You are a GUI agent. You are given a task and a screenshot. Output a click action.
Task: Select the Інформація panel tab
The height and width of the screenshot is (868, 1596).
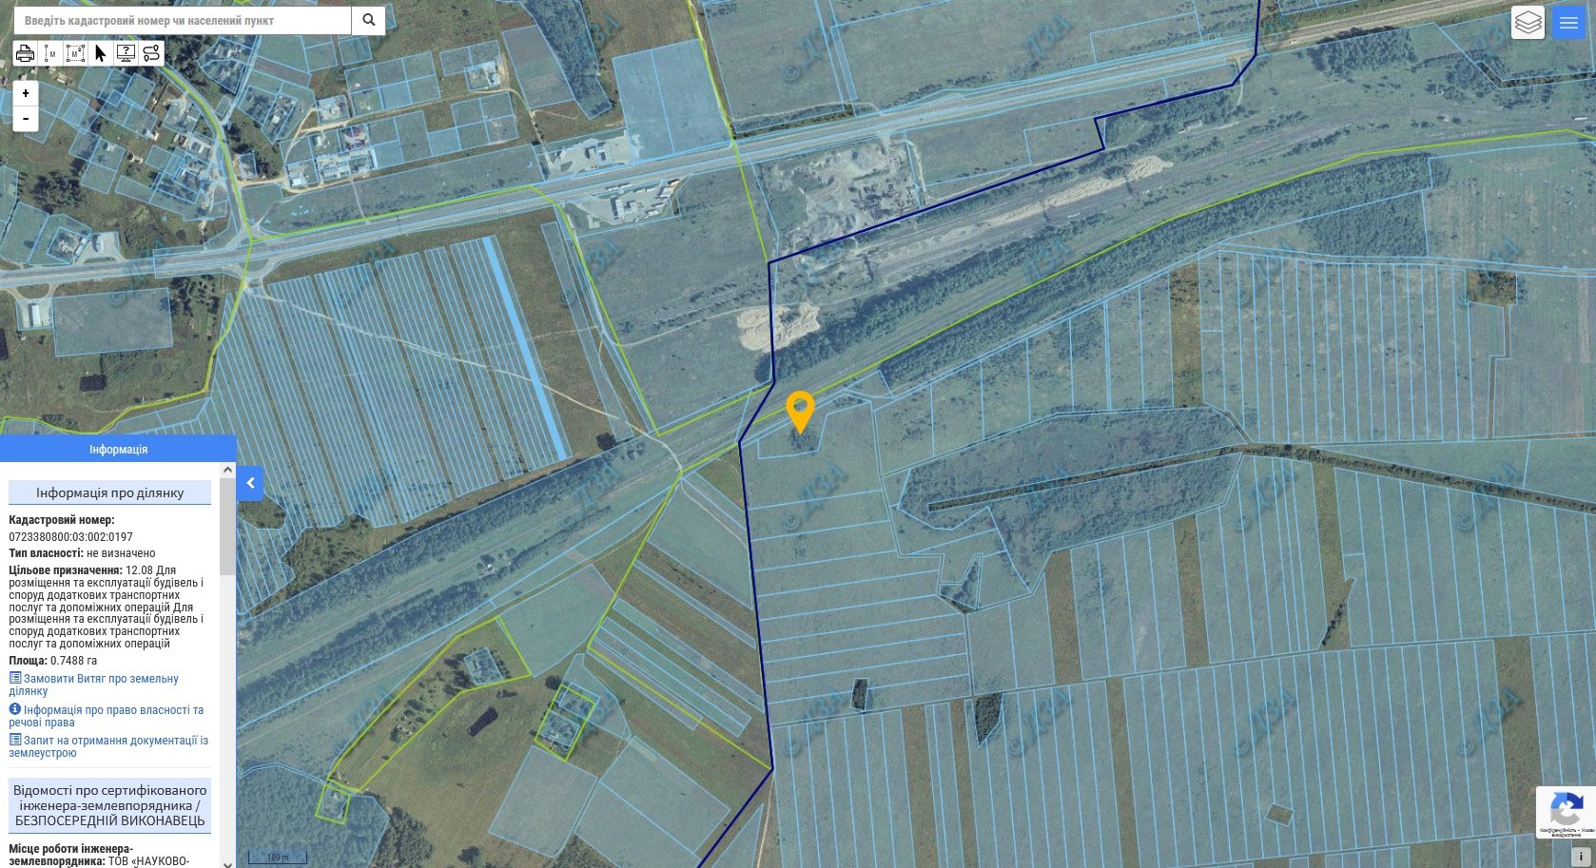coord(118,449)
